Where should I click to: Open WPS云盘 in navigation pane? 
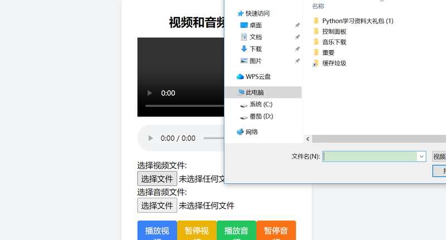pyautogui.click(x=258, y=77)
